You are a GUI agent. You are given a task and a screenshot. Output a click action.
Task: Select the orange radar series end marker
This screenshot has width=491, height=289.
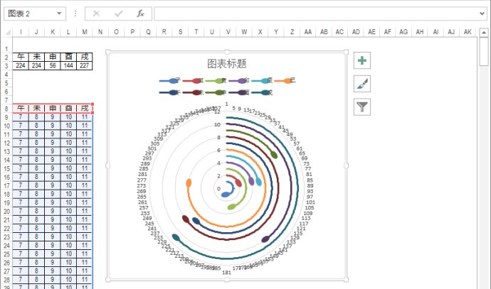[189, 182]
